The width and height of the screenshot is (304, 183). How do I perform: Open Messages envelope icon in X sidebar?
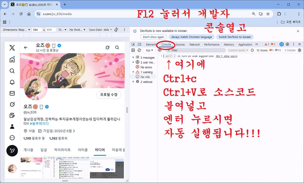(12, 93)
